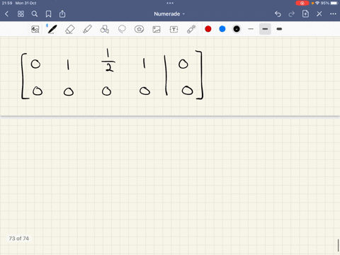Tap the three-dot multitasking control at top
Viewport: 340px width, 255px height.
[170, 3]
